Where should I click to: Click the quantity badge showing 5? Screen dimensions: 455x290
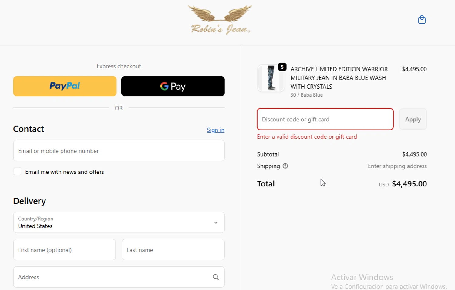click(x=282, y=67)
